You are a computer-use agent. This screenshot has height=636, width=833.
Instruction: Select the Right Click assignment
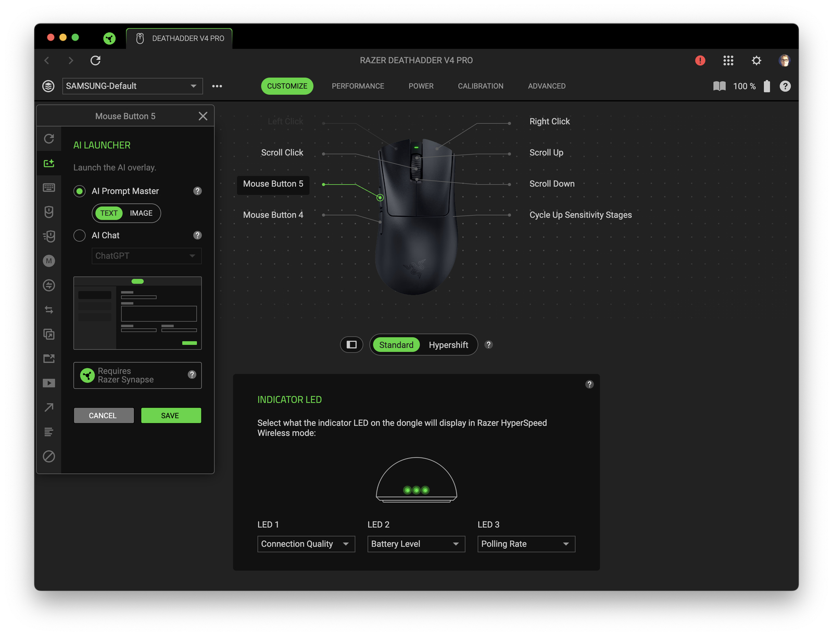[550, 121]
